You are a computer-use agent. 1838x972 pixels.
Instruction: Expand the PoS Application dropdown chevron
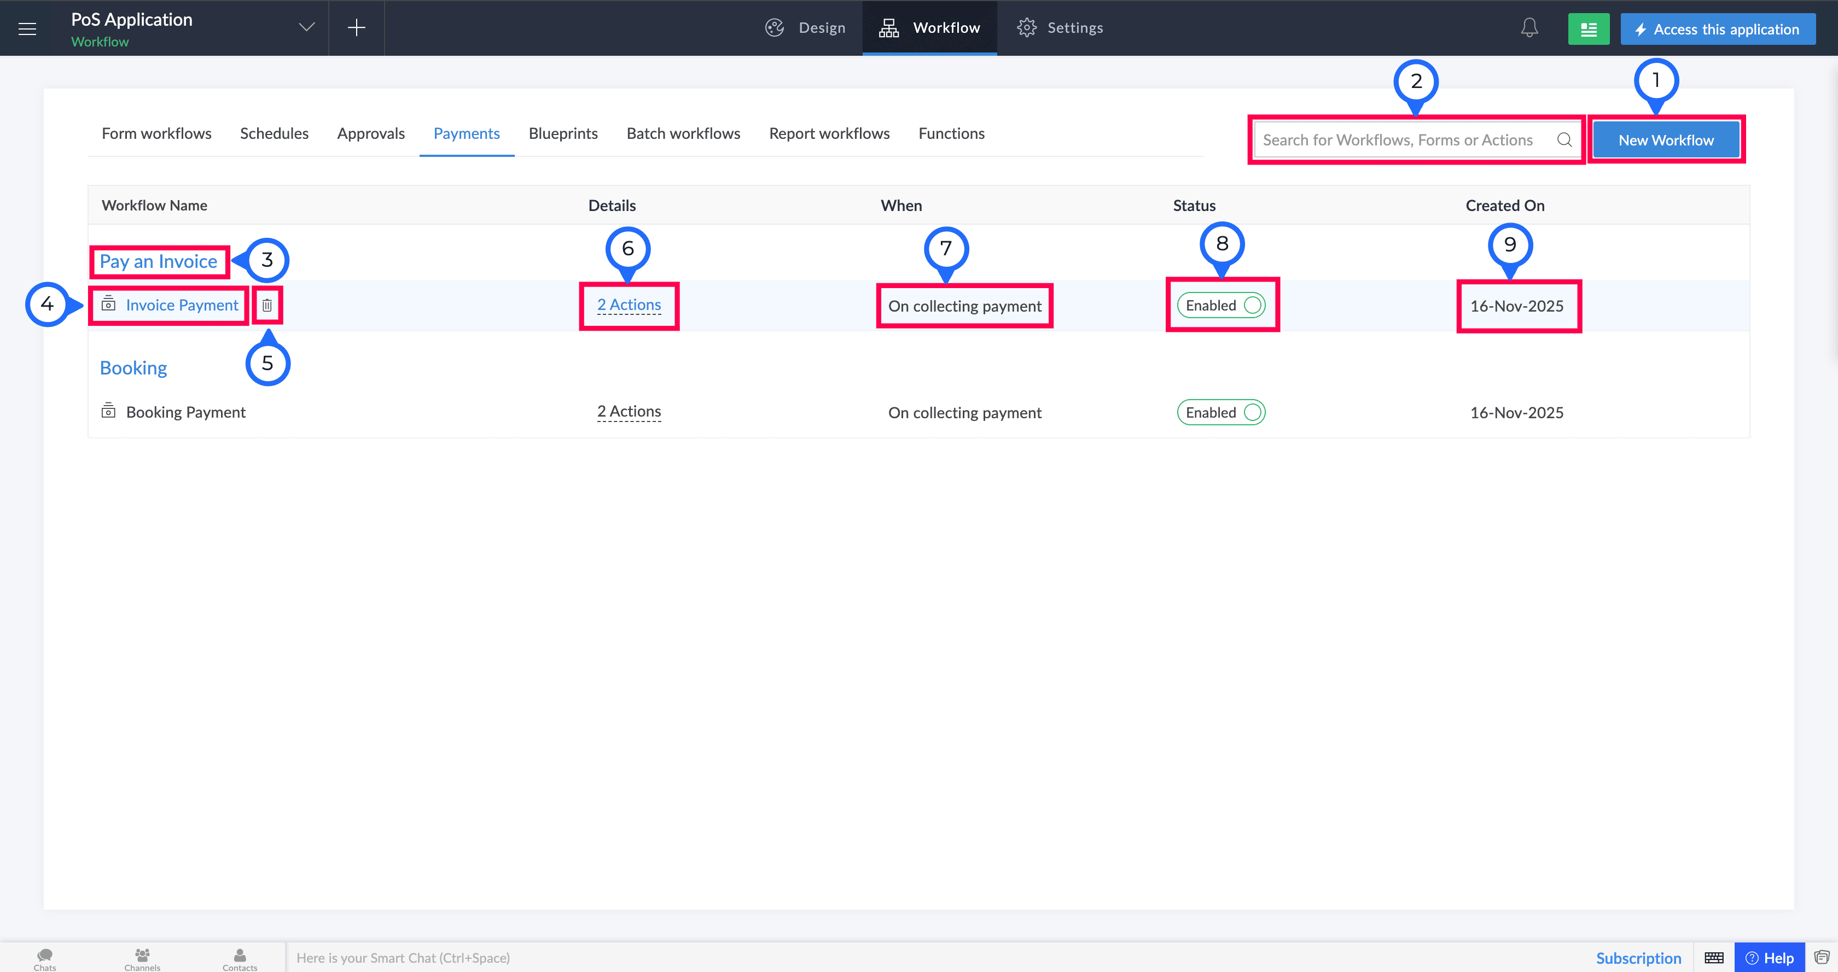307,28
